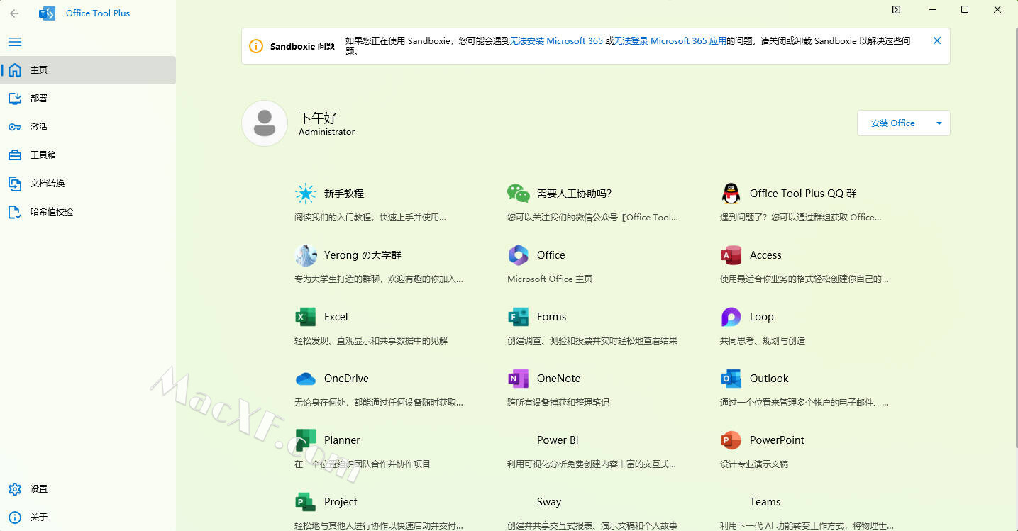
Task: Click the OneNote description 跨所有设备捕获和整理笔记
Action: click(558, 403)
